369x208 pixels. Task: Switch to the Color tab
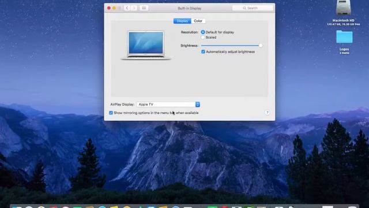pos(198,21)
